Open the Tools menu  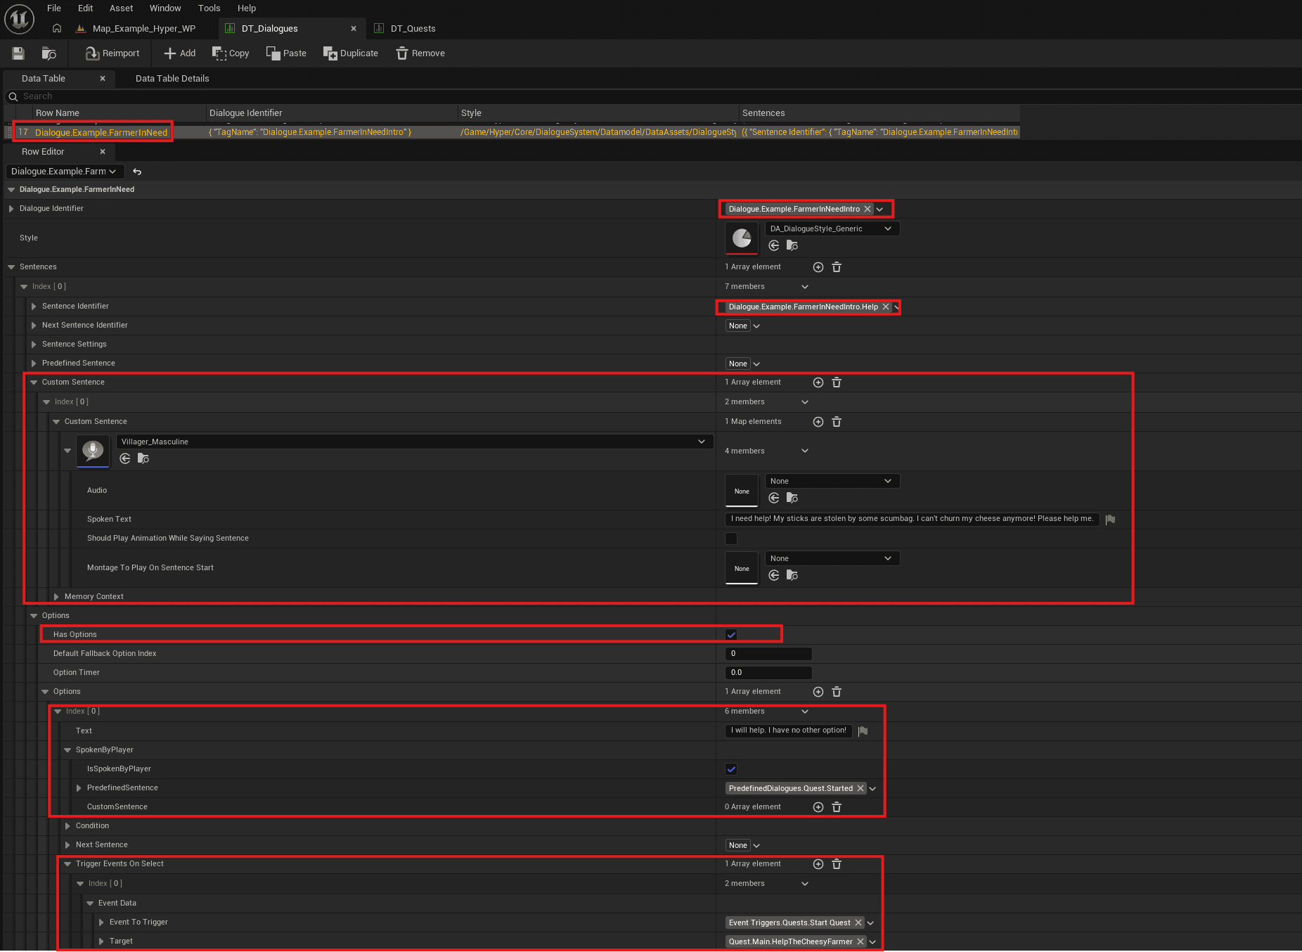pyautogui.click(x=209, y=8)
